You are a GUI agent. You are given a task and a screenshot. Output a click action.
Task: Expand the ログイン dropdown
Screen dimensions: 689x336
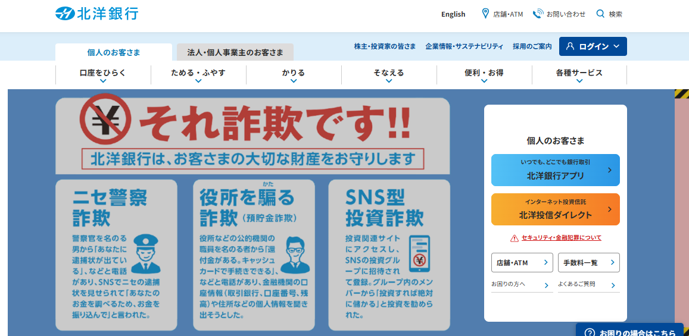(x=616, y=46)
